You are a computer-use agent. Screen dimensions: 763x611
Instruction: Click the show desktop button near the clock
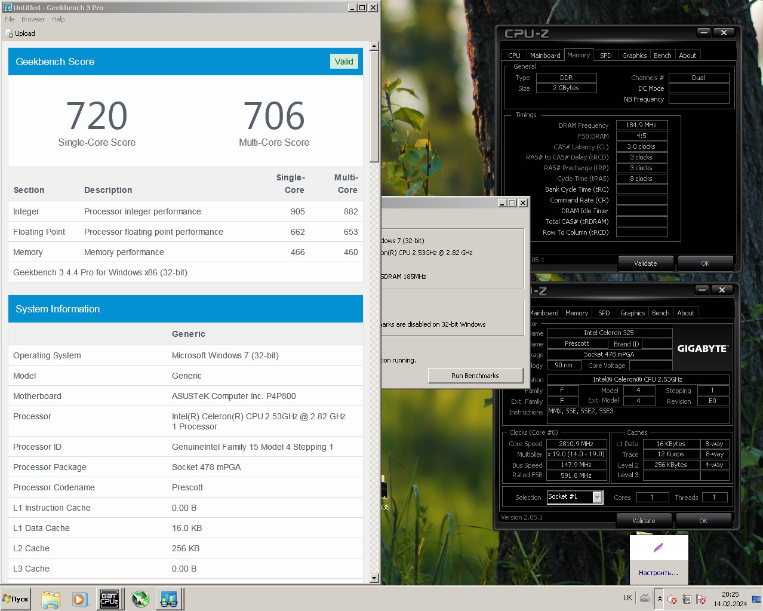tap(756, 599)
